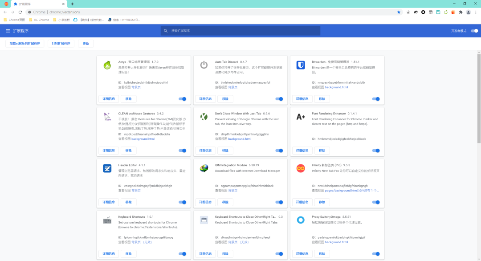This screenshot has width=481, height=261.
Task: Disable the Infinity New Tab toggle
Action: [x=376, y=202]
